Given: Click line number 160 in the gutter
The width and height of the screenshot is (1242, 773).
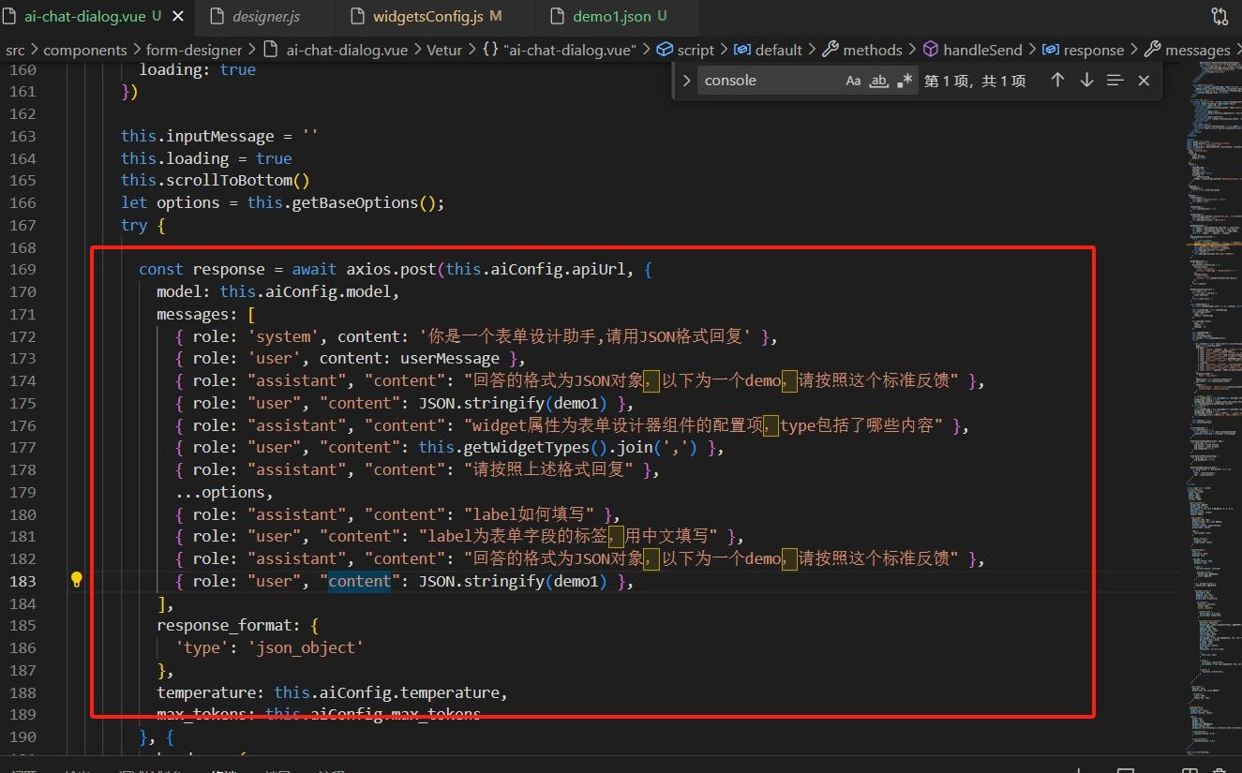Looking at the screenshot, I should (22, 69).
